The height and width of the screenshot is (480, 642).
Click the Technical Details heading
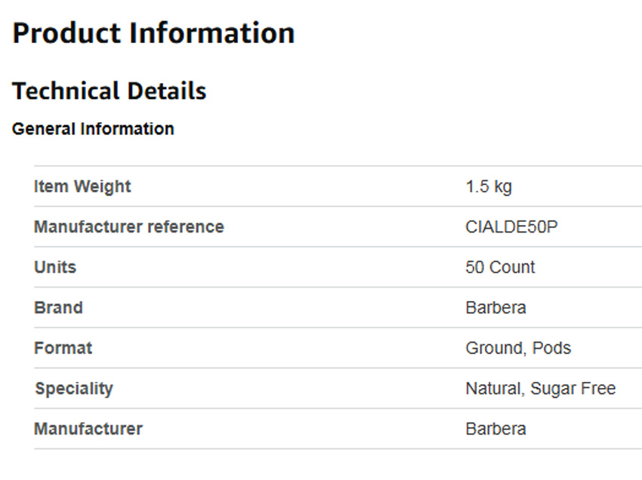click(x=109, y=91)
